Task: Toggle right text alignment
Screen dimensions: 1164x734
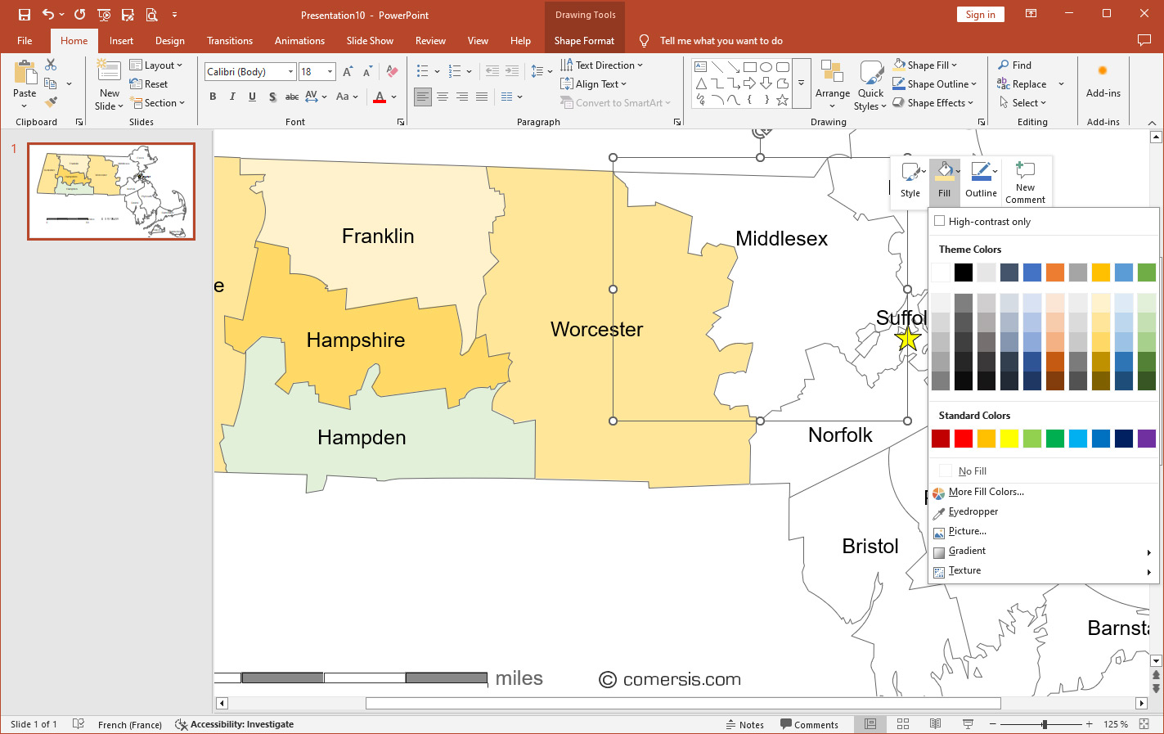Action: [462, 97]
